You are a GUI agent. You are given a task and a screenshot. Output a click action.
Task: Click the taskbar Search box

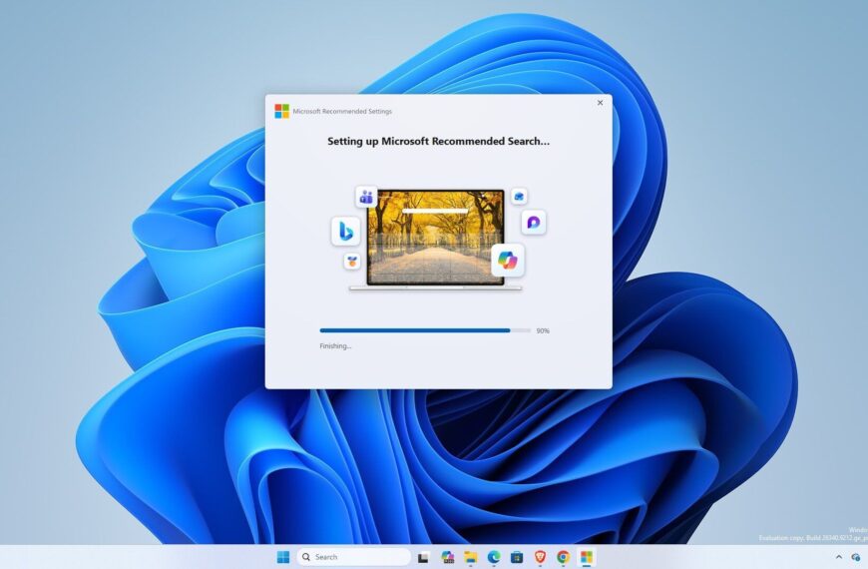tap(354, 557)
